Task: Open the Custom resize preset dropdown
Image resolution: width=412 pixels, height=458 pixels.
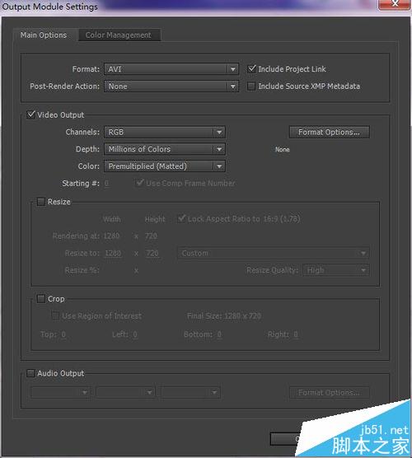Action: point(274,253)
